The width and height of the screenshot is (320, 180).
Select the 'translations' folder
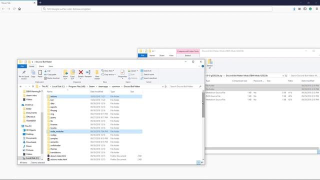point(94,152)
